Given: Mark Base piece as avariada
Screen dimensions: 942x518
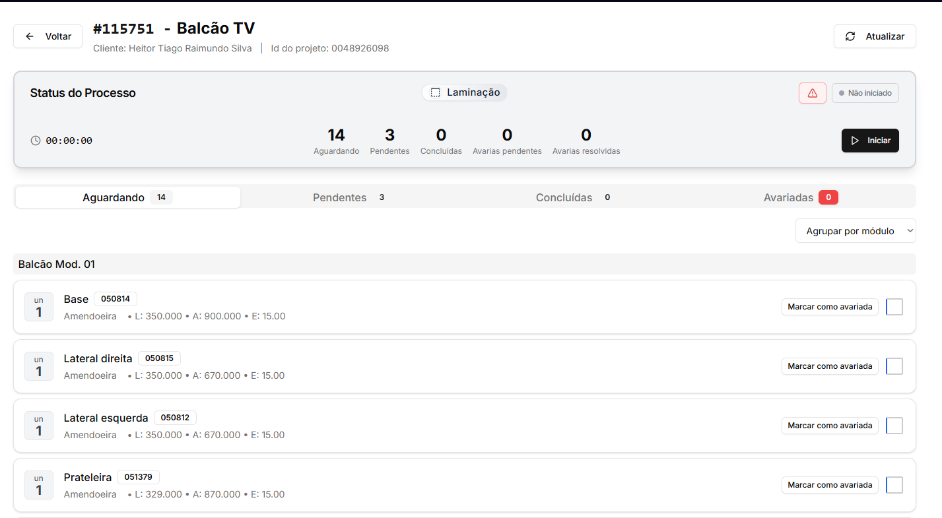Looking at the screenshot, I should pyautogui.click(x=830, y=307).
